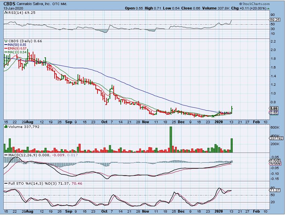The height and width of the screenshot is (215, 285).
Task: Click the 10 label on the RSI axis
Action: click(x=273, y=34)
